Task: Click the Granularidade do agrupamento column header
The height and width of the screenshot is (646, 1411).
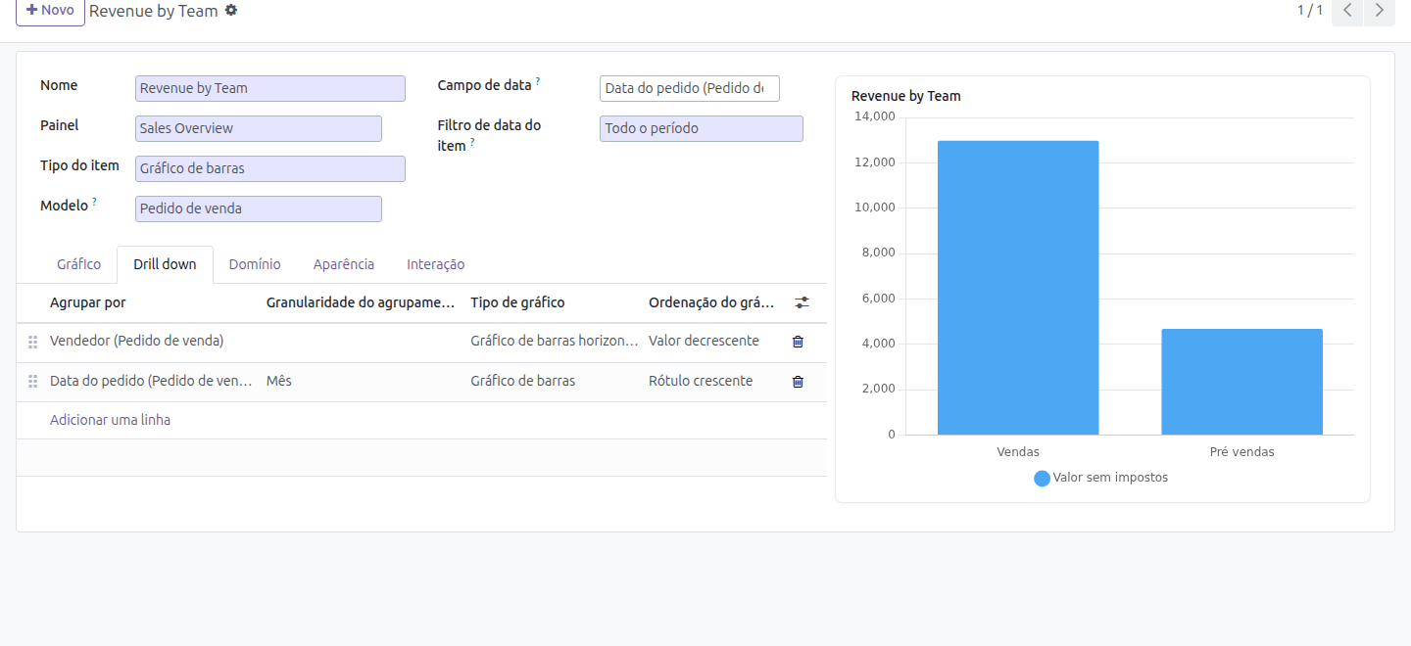Action: 361,303
